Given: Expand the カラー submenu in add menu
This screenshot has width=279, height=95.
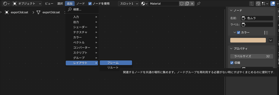Looking at the screenshot, I should 82,37.
